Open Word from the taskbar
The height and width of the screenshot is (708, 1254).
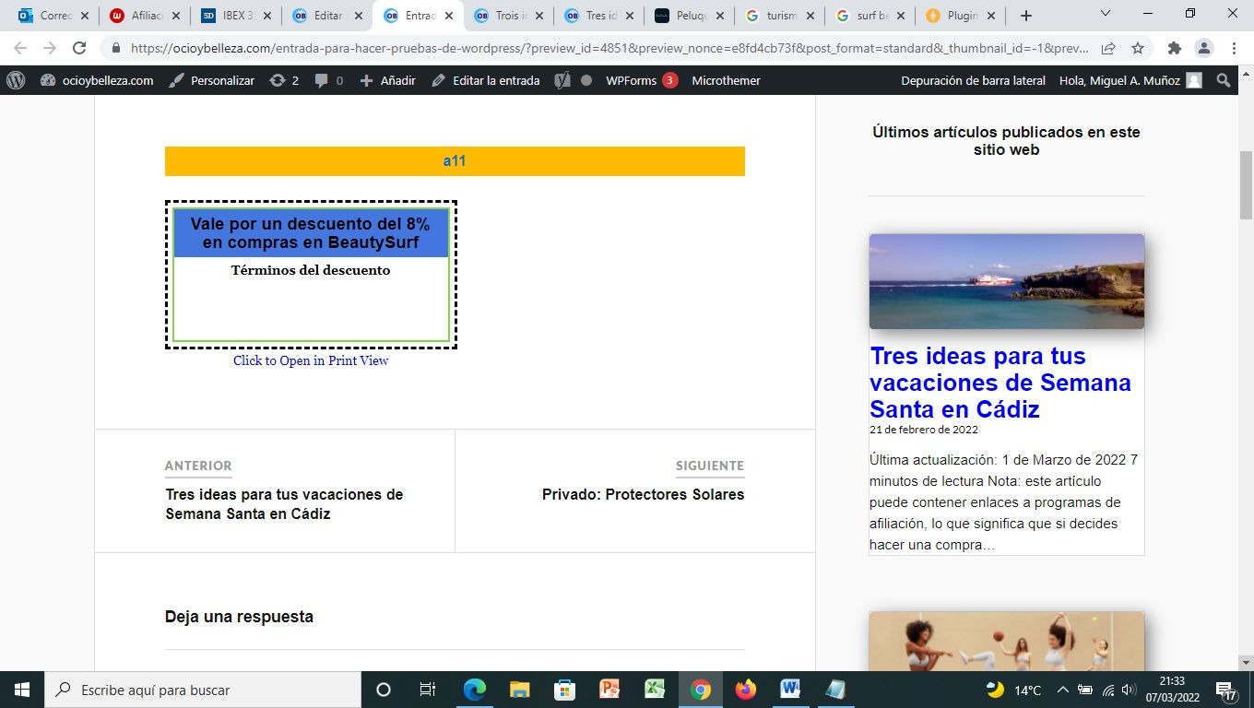pos(790,690)
